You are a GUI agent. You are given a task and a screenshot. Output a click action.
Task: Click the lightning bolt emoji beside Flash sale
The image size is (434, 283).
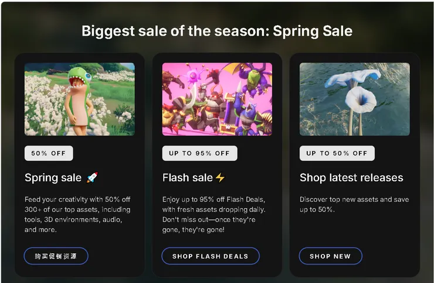click(x=220, y=177)
